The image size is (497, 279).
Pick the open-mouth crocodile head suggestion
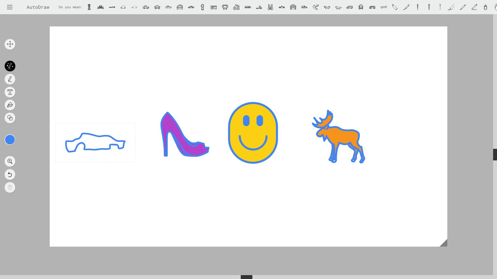(x=316, y=7)
